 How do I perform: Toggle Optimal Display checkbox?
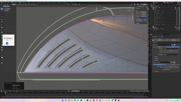164,69
